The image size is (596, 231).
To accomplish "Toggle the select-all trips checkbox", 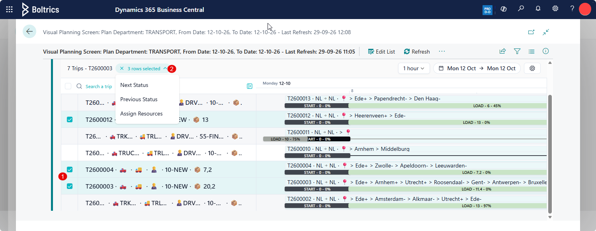I will [x=68, y=86].
